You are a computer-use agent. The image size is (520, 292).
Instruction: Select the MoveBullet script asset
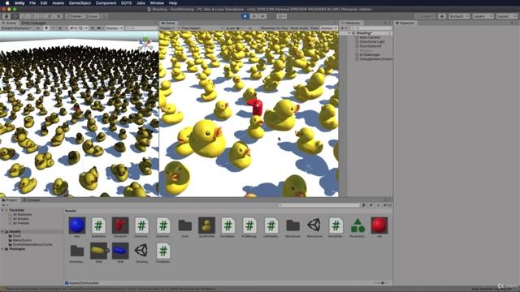coord(336,225)
